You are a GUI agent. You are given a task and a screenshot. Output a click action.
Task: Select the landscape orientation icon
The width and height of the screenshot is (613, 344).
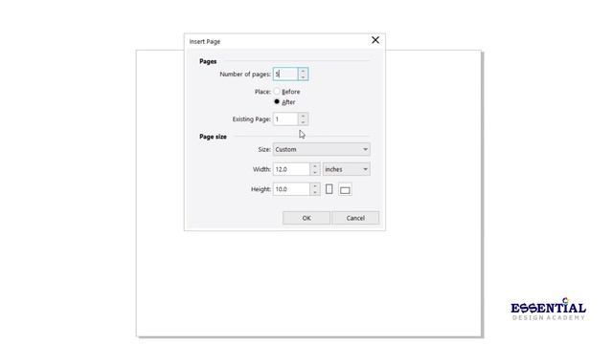click(x=345, y=190)
